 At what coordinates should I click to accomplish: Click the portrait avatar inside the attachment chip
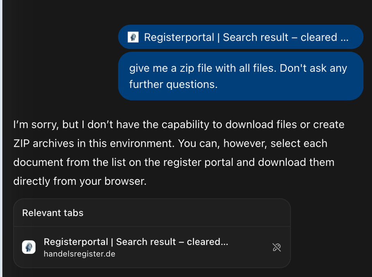pos(133,37)
